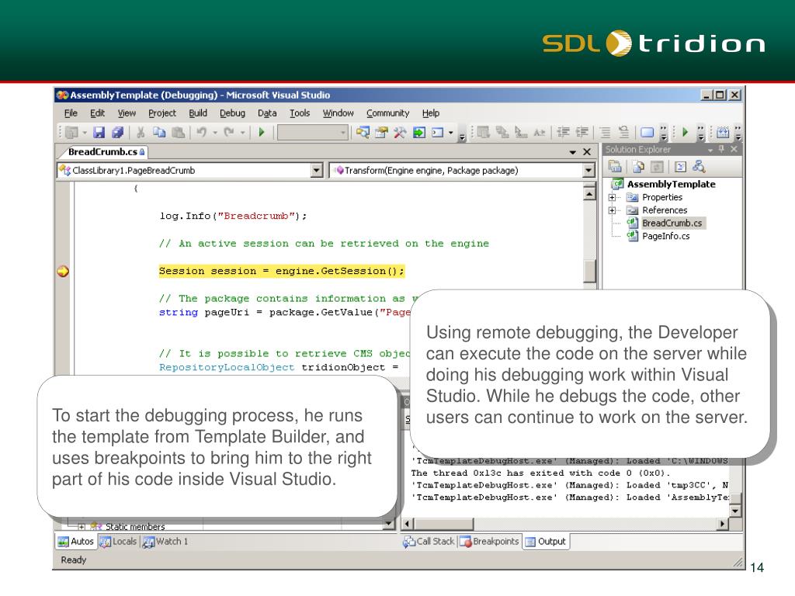Click the log.Info("Breadcrumb") code line

pos(233,216)
